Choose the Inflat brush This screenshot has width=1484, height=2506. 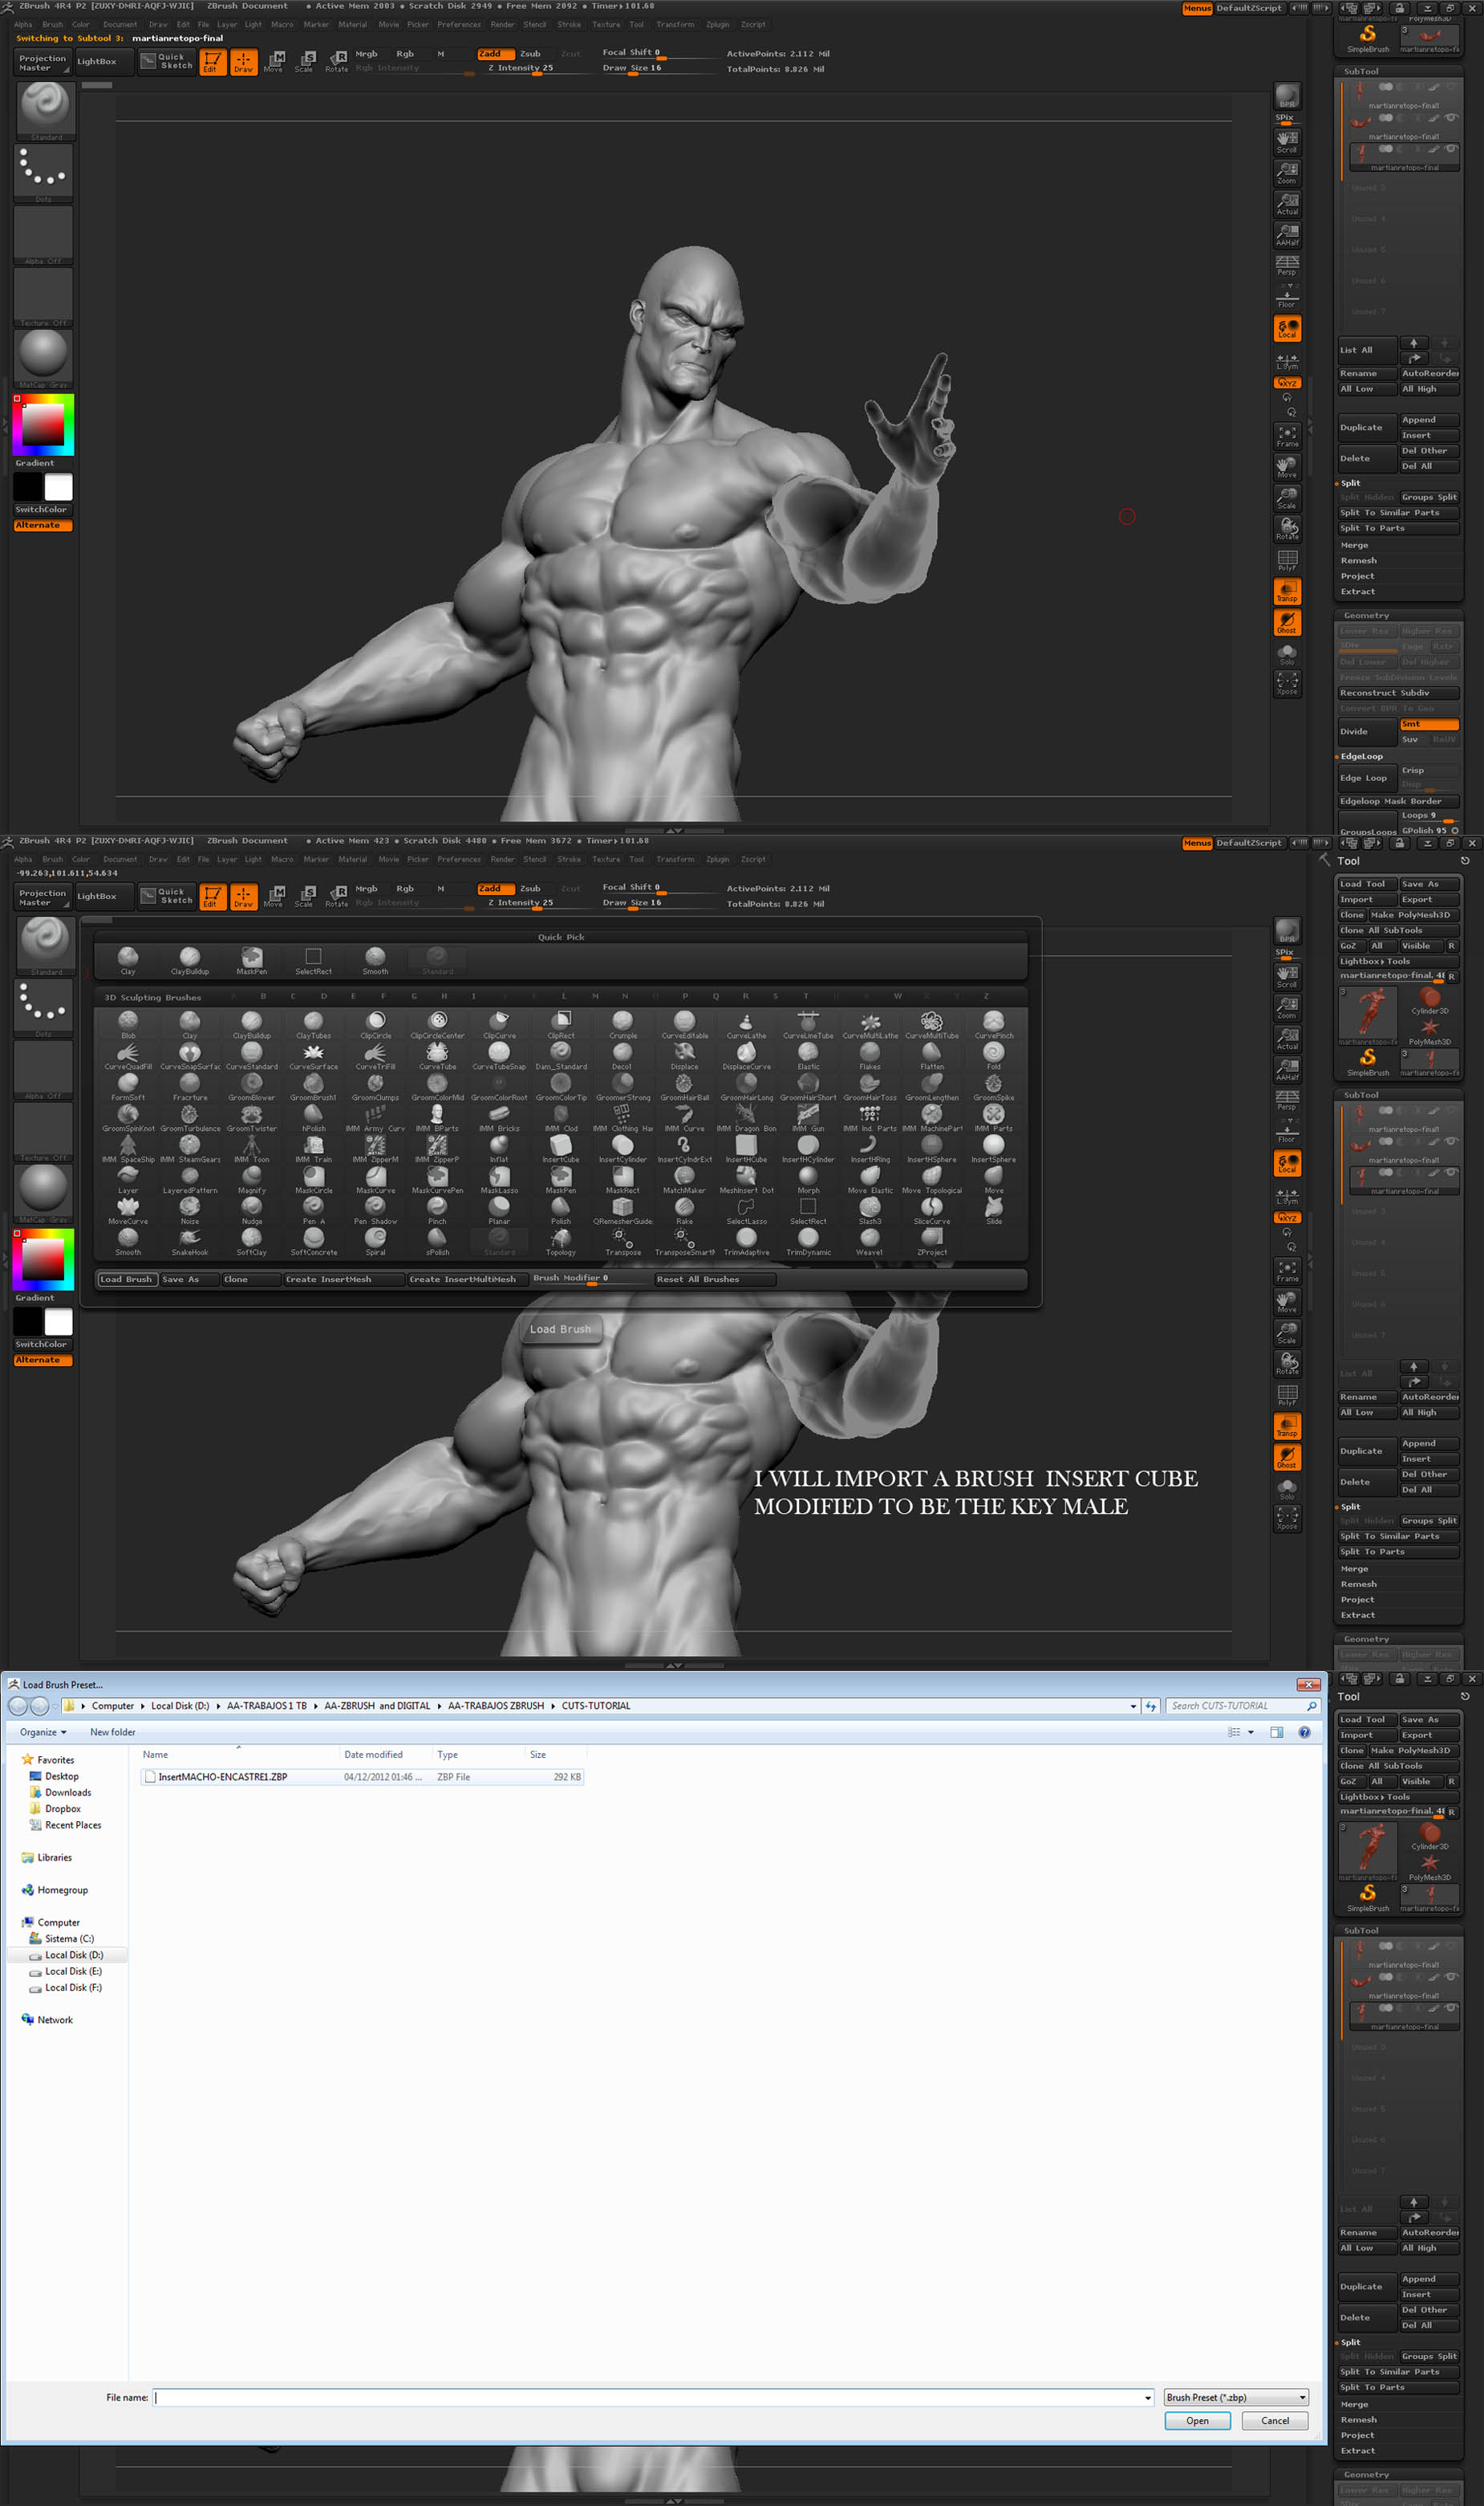[499, 1149]
